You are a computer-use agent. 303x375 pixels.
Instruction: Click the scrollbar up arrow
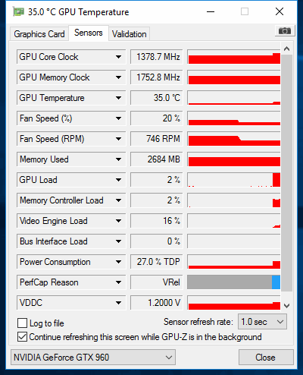[x=286, y=49]
